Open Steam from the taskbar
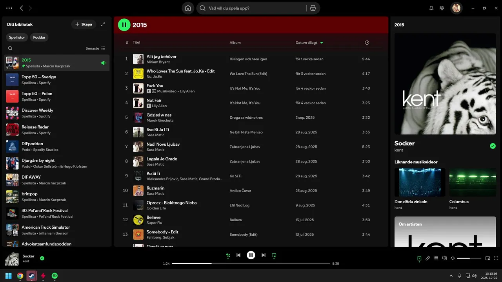 (31, 276)
